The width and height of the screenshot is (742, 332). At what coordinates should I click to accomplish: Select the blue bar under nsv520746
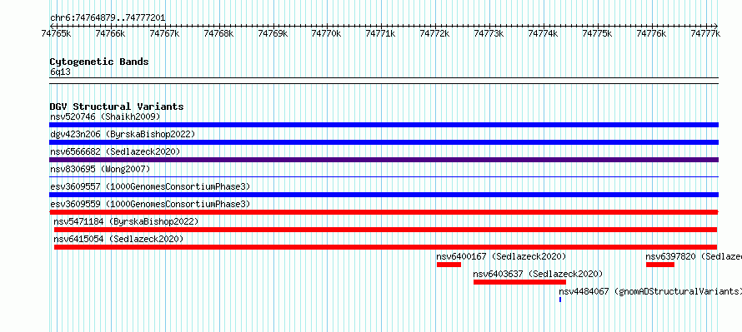[x=384, y=125]
